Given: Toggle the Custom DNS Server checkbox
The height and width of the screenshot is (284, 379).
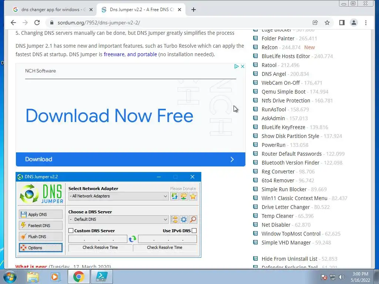Looking at the screenshot, I should (71, 231).
